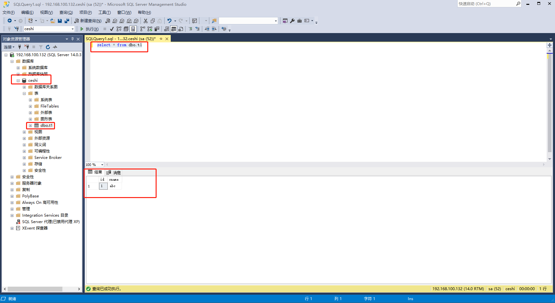Click the Find in Files icon
This screenshot has height=303, width=555.
point(214,21)
